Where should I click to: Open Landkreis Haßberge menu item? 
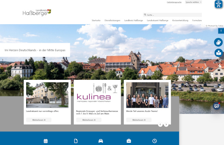pyautogui.click(x=134, y=21)
